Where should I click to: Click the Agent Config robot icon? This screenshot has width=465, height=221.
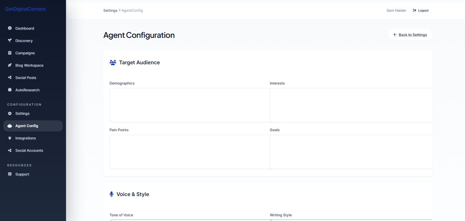pyautogui.click(x=10, y=126)
